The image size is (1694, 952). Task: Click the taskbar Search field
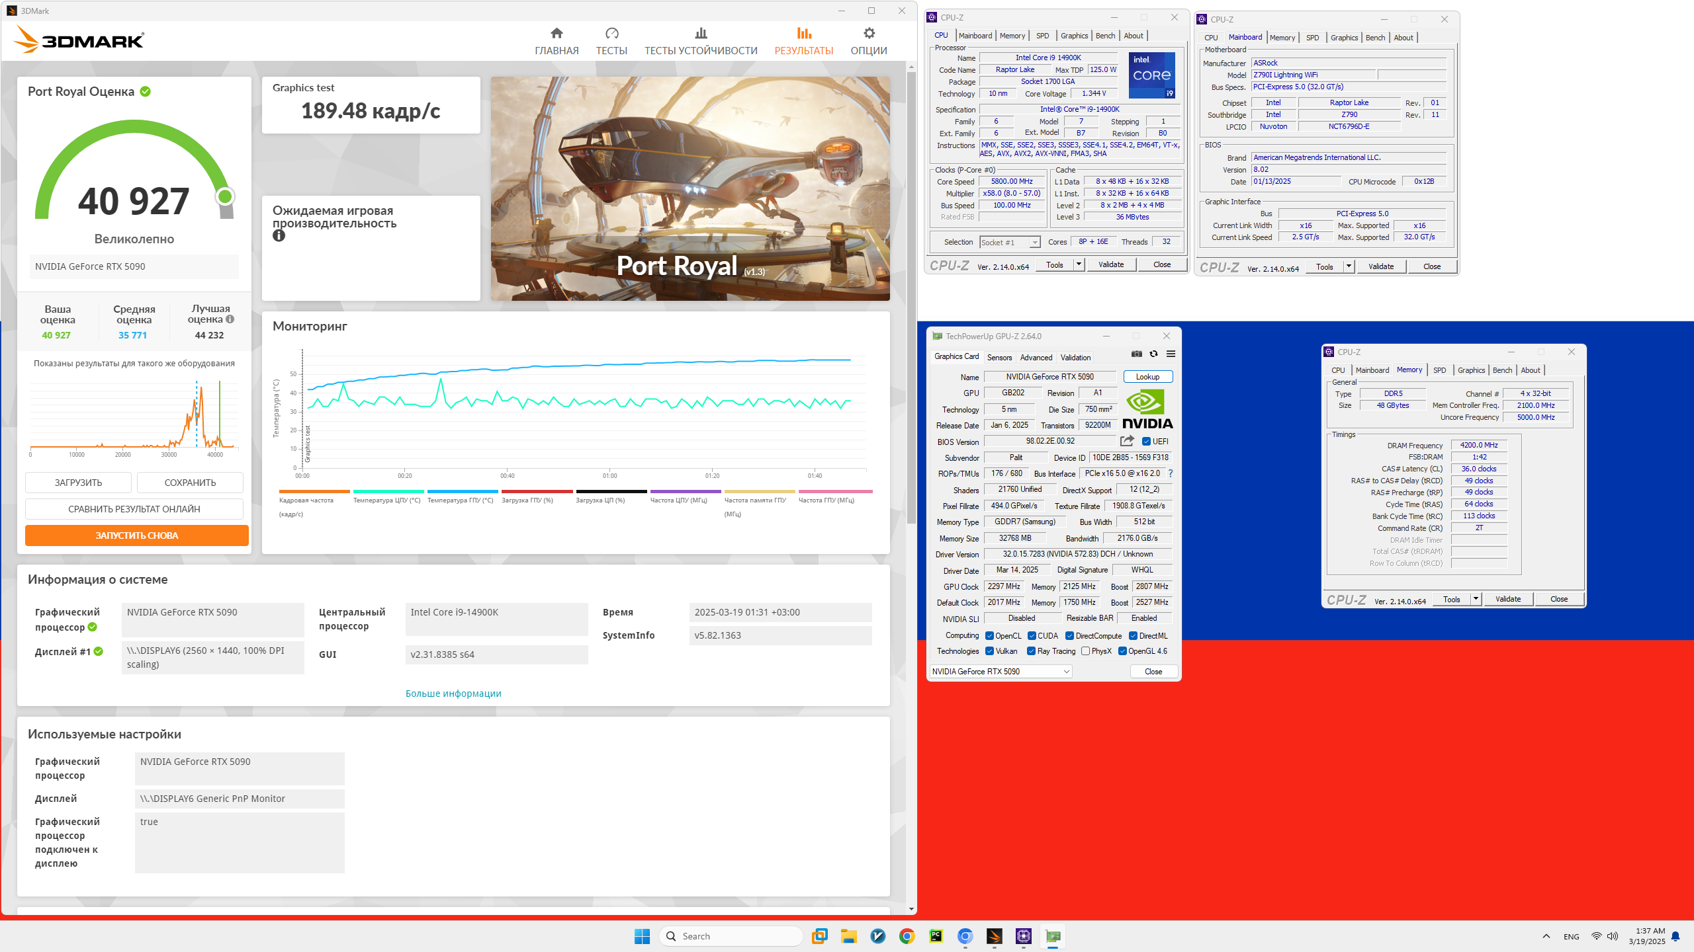pos(731,936)
